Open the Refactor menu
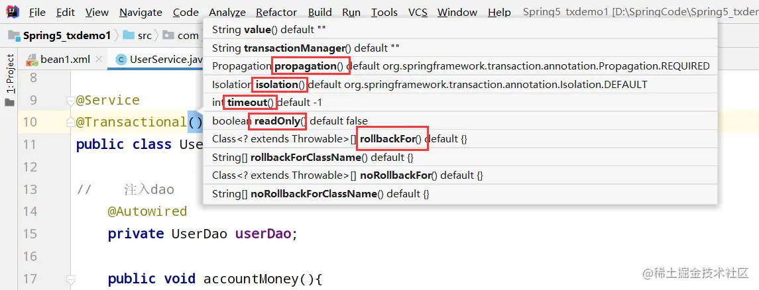The image size is (759, 290). [276, 12]
